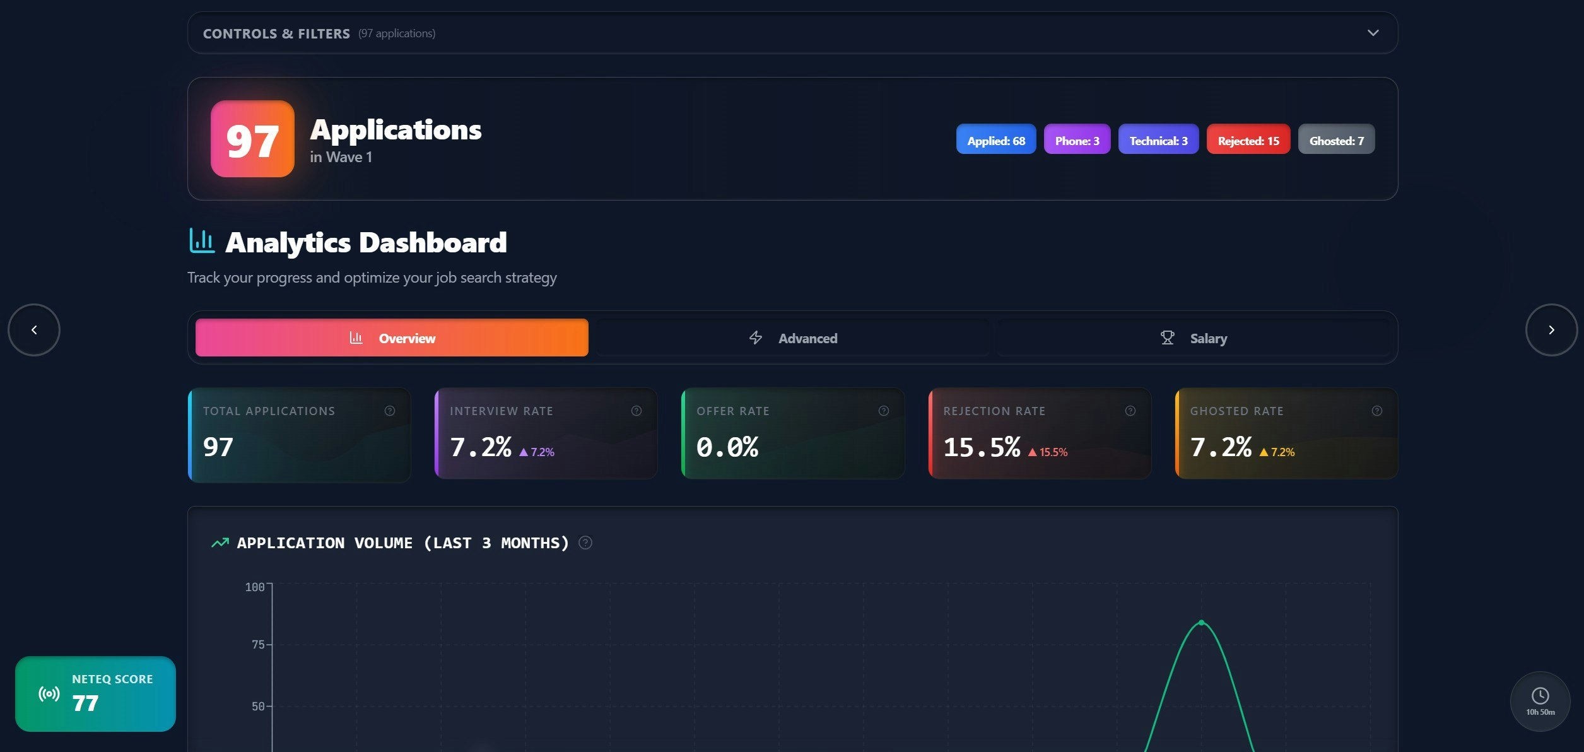The width and height of the screenshot is (1584, 752).
Task: Click the right navigation arrow chevron
Action: tap(1551, 329)
